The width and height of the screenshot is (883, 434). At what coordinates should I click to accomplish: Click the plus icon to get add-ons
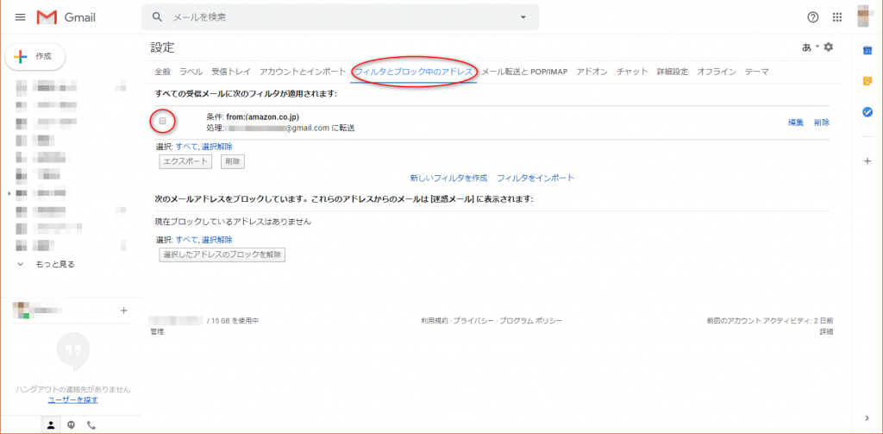click(x=867, y=161)
